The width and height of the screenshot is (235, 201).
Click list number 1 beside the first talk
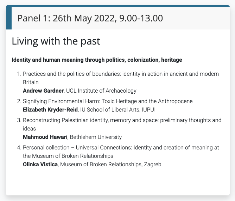point(19,74)
